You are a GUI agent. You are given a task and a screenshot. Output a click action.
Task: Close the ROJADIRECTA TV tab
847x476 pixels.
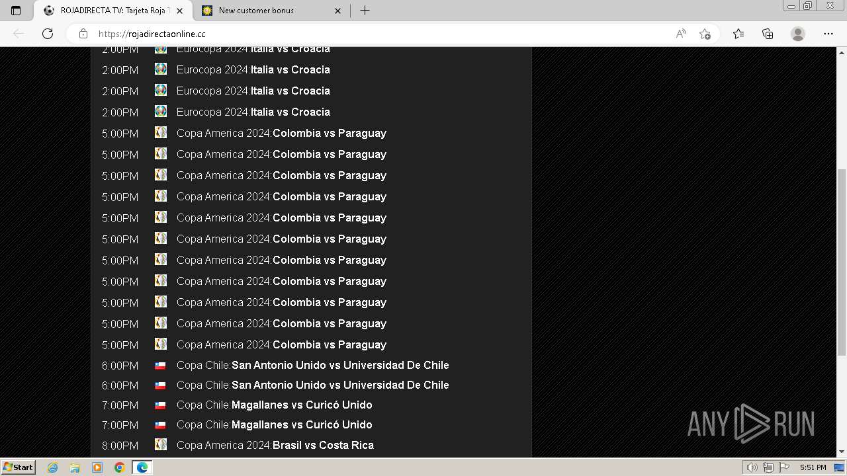coord(179,11)
